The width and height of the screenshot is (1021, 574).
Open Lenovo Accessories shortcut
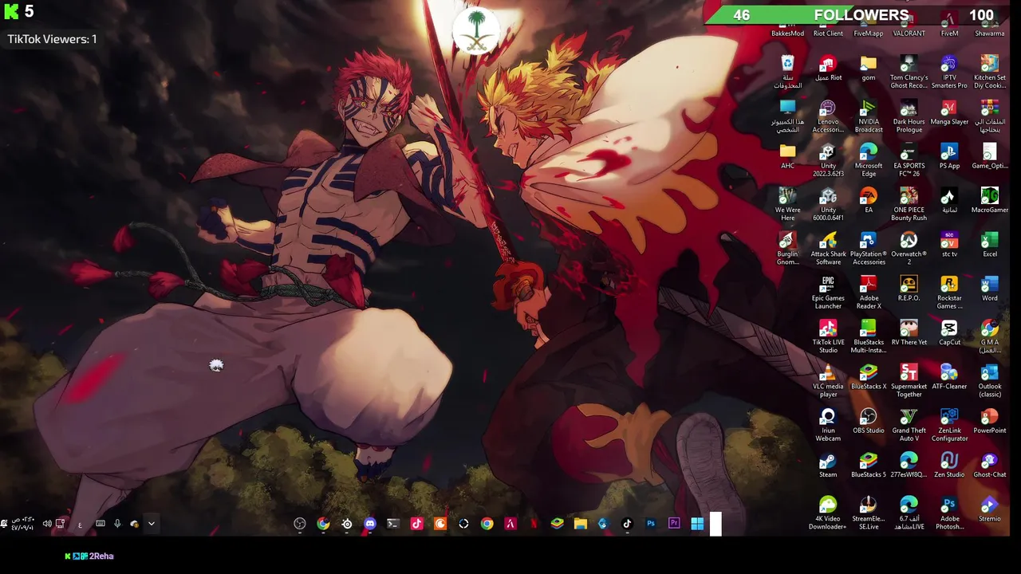point(828,116)
